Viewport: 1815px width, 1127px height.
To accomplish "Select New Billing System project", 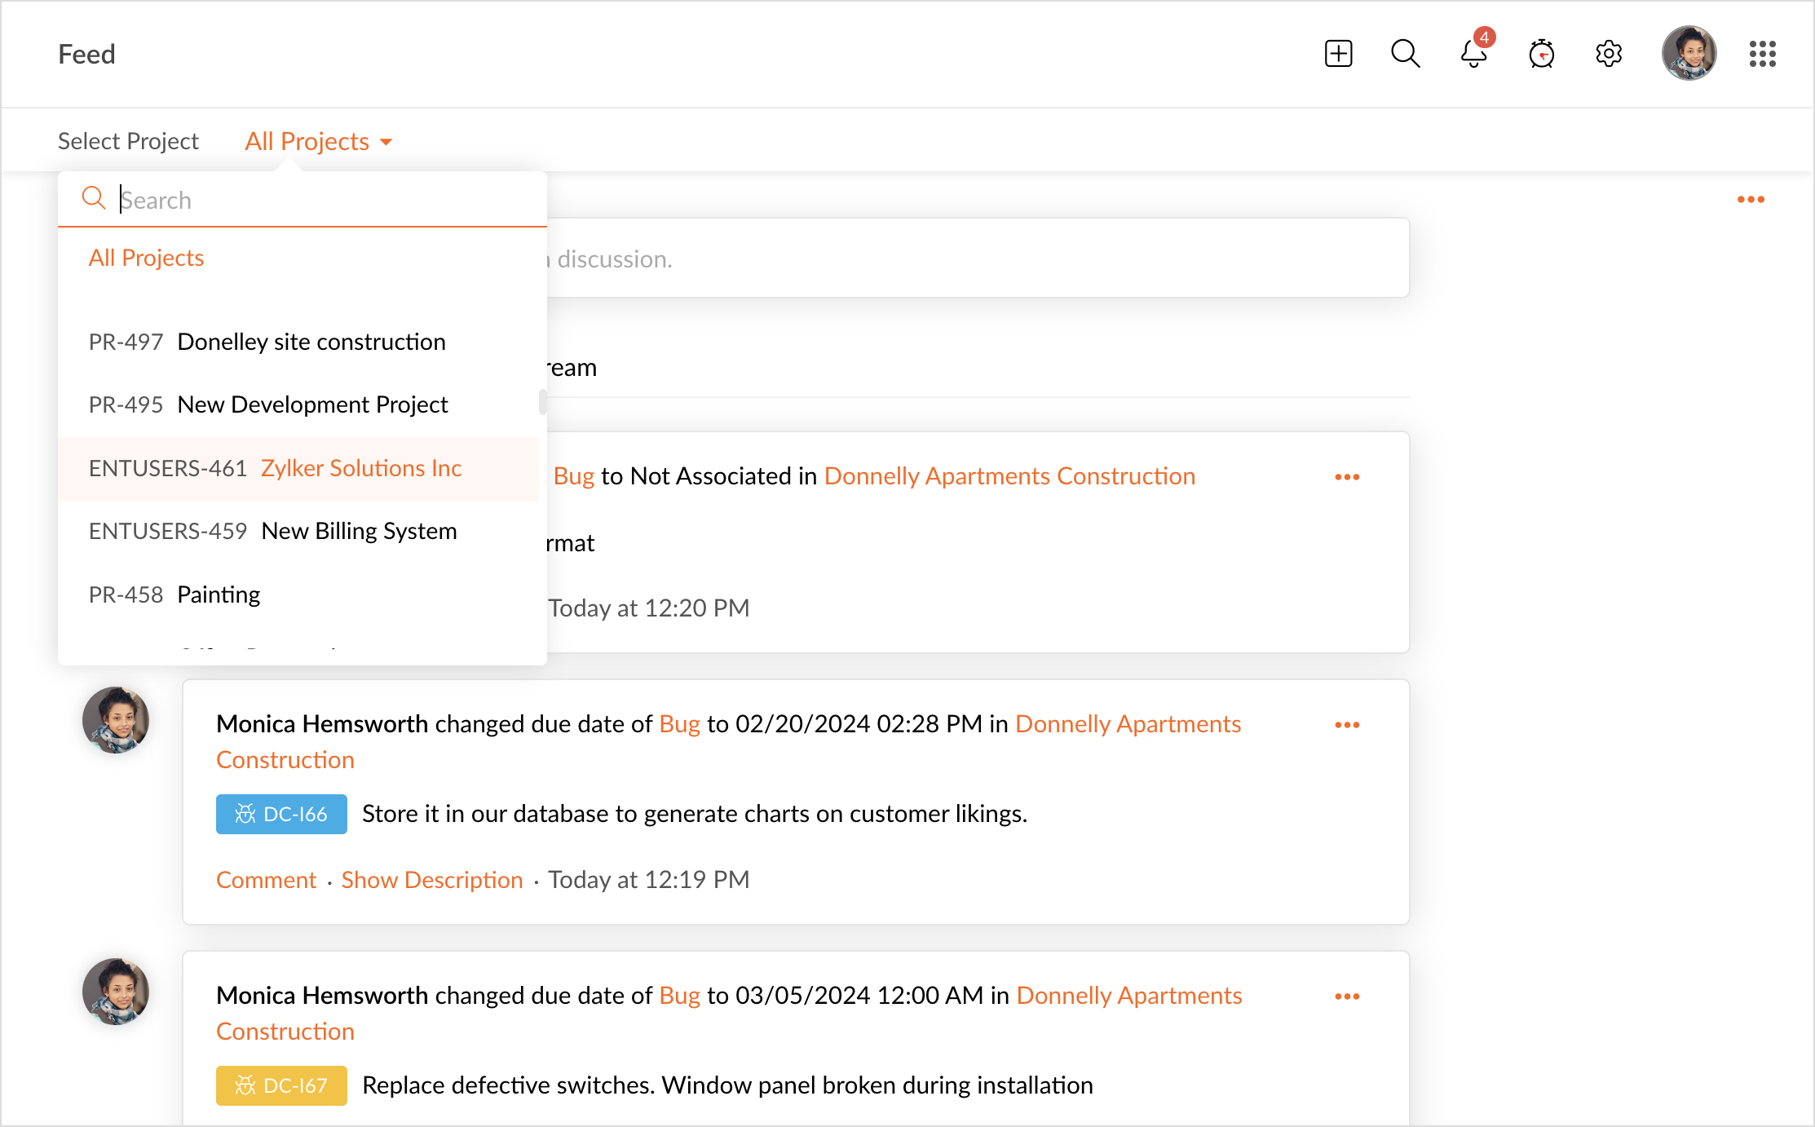I will coord(359,531).
